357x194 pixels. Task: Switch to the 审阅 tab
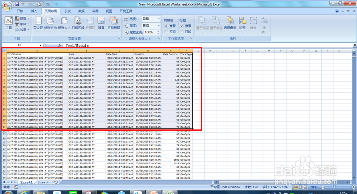[95, 11]
